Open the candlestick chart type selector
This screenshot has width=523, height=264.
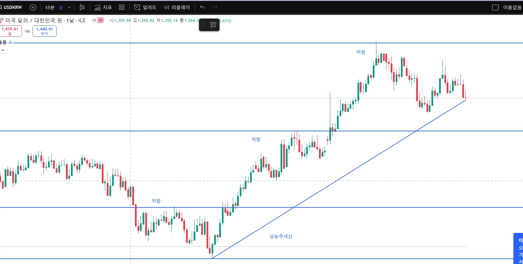click(x=82, y=7)
